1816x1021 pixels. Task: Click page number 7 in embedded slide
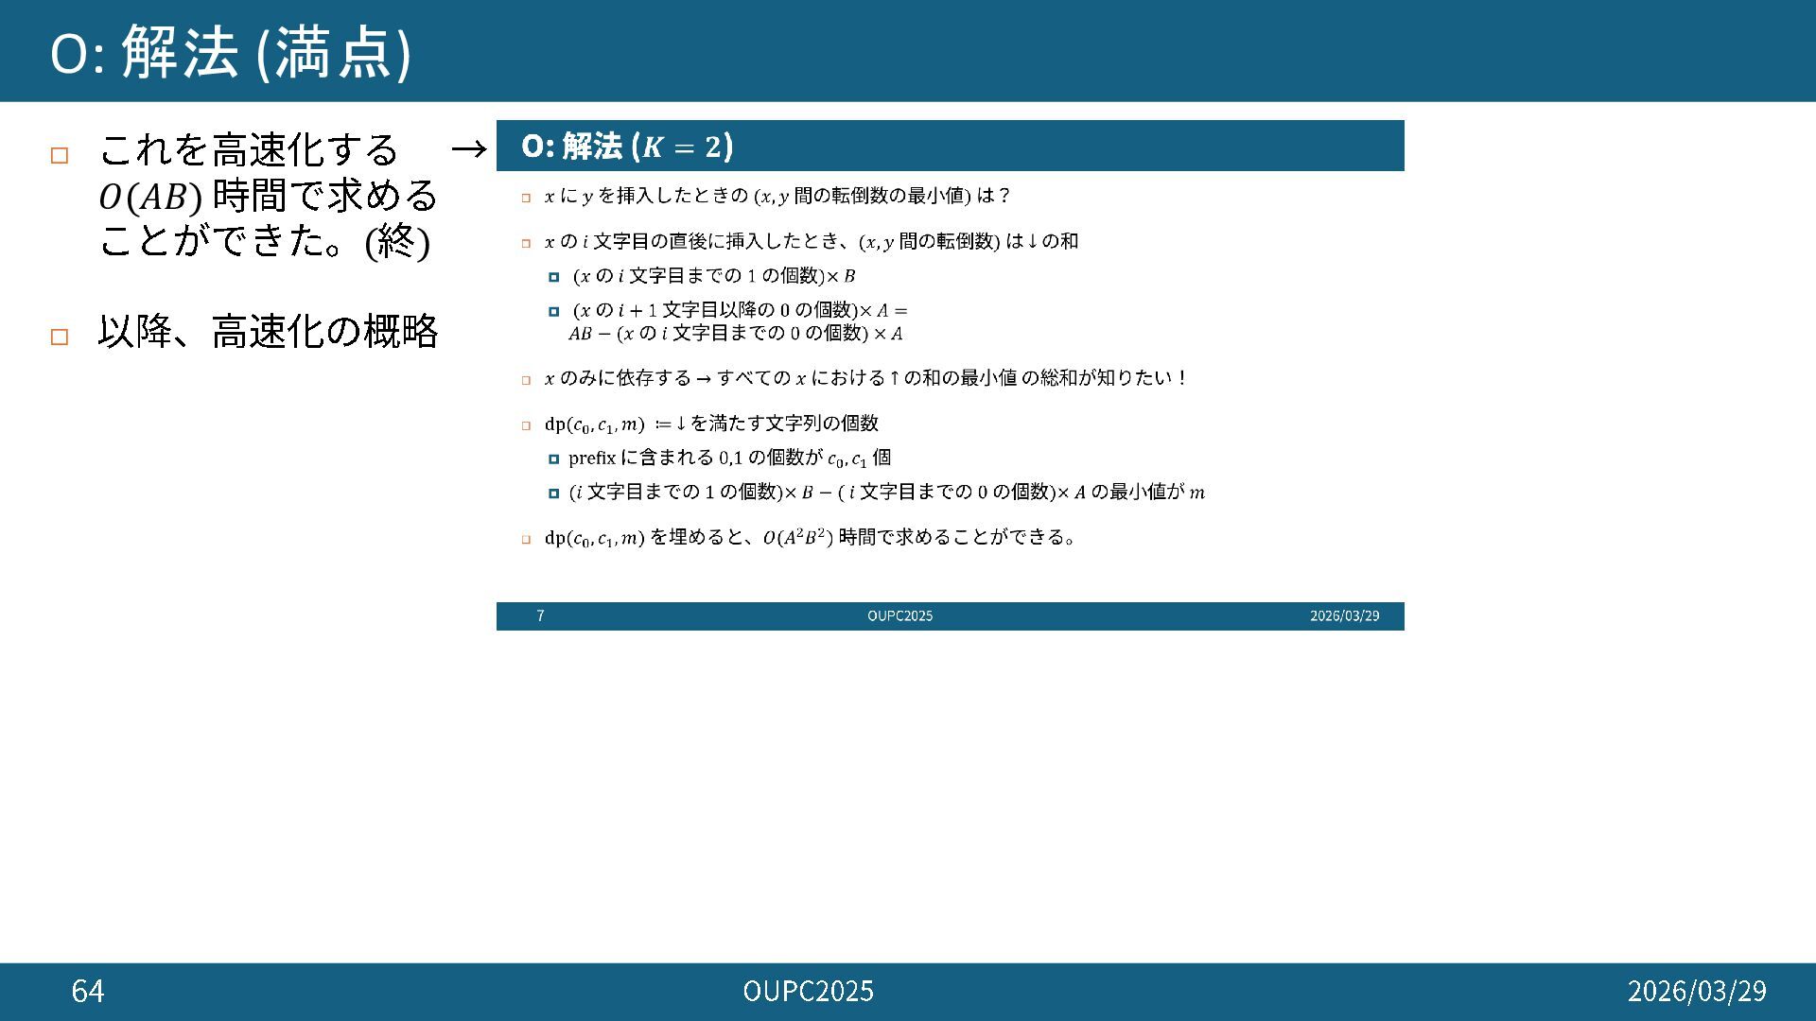(x=540, y=616)
